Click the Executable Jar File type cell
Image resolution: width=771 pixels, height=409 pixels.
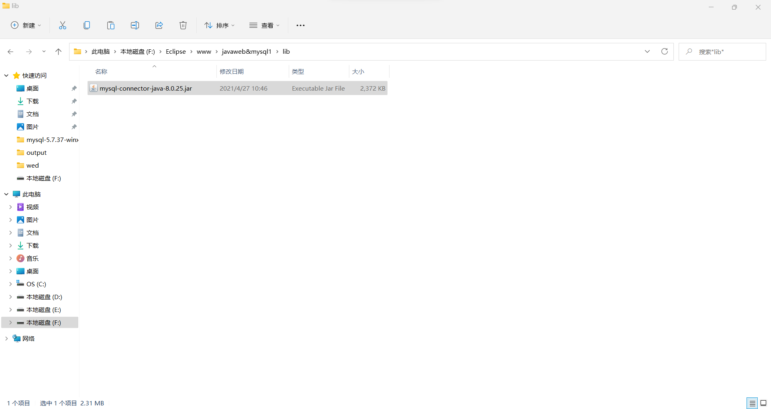pyautogui.click(x=318, y=88)
